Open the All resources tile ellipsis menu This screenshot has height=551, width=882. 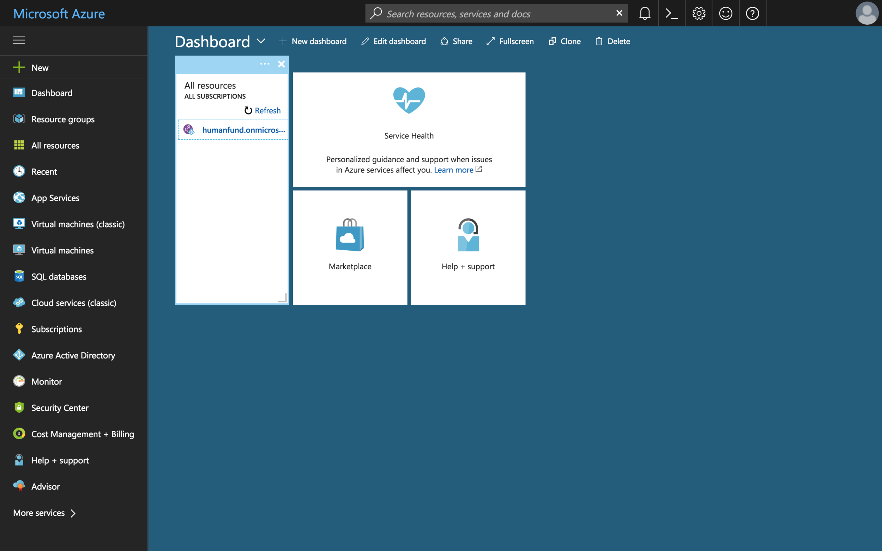[x=265, y=64]
